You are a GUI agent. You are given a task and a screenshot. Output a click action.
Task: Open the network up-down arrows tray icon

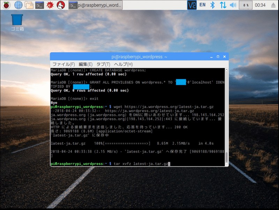(223, 5)
